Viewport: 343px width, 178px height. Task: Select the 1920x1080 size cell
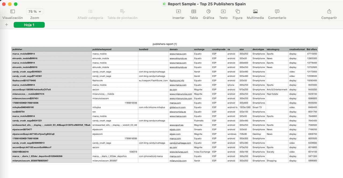tap(245, 107)
